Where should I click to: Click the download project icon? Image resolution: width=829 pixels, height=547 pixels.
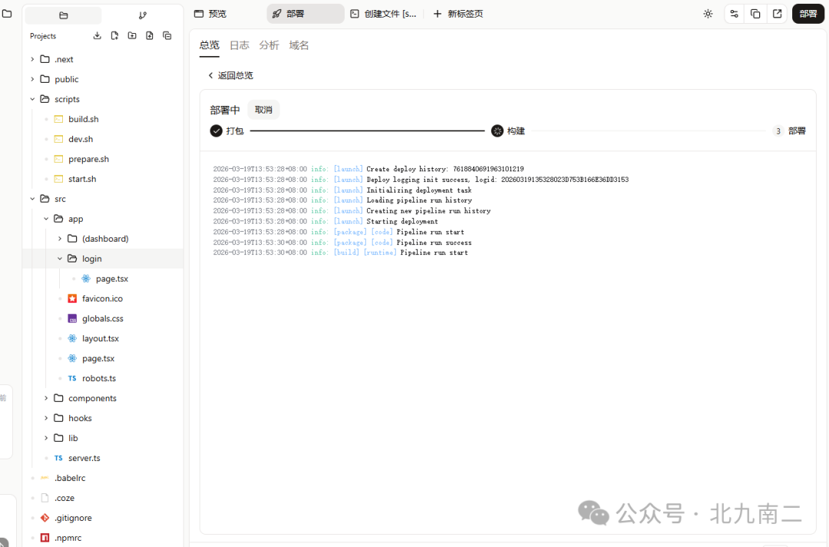97,35
